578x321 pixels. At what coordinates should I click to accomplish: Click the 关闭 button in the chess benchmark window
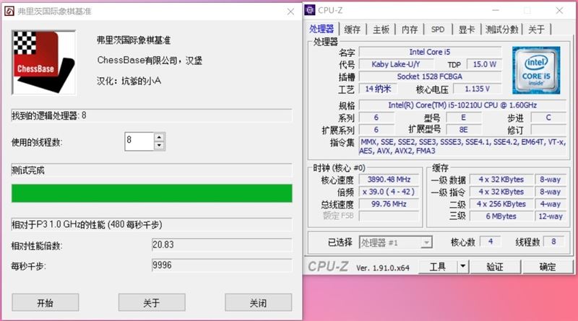(x=258, y=302)
